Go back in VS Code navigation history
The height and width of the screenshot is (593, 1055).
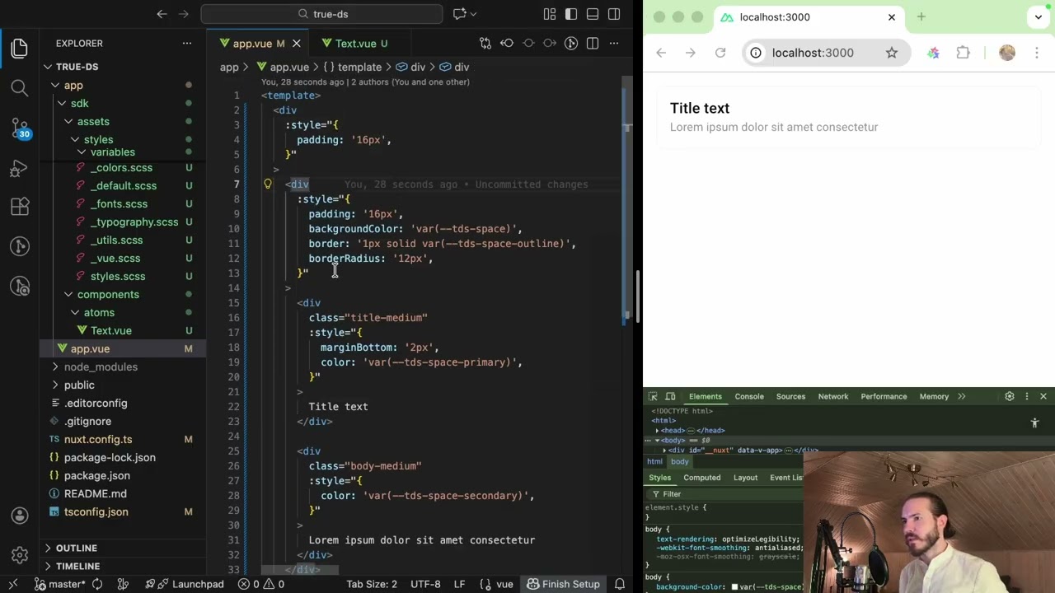point(162,14)
